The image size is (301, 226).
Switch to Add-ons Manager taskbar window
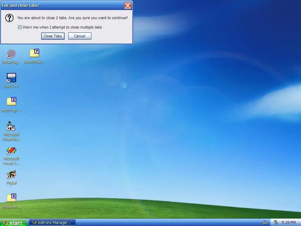(x=52, y=223)
